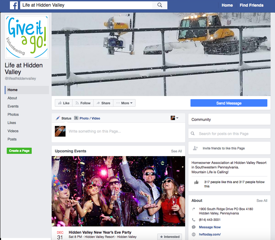Screen dimensions: 275x240
Task: Click the Homeowner Association description text
Action: 229,167
